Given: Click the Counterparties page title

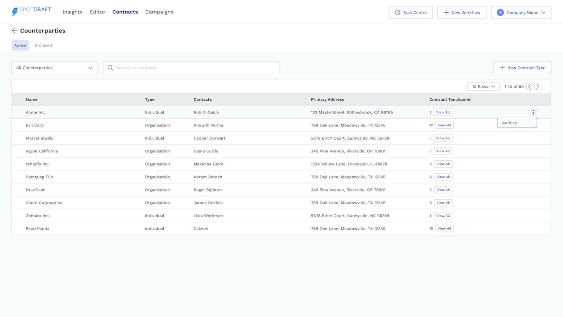Looking at the screenshot, I should pos(43,31).
